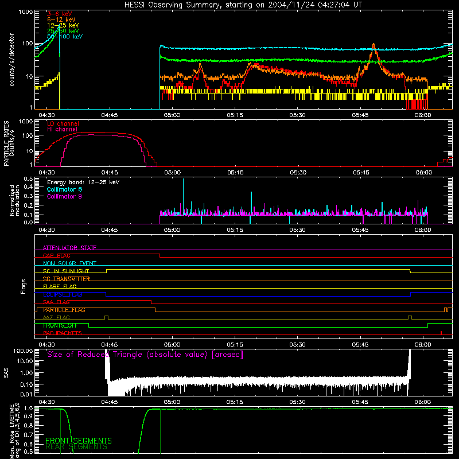The image size is (459, 459).
Task: Select the orange 6-12 keV legend entry
Action: pyautogui.click(x=61, y=20)
